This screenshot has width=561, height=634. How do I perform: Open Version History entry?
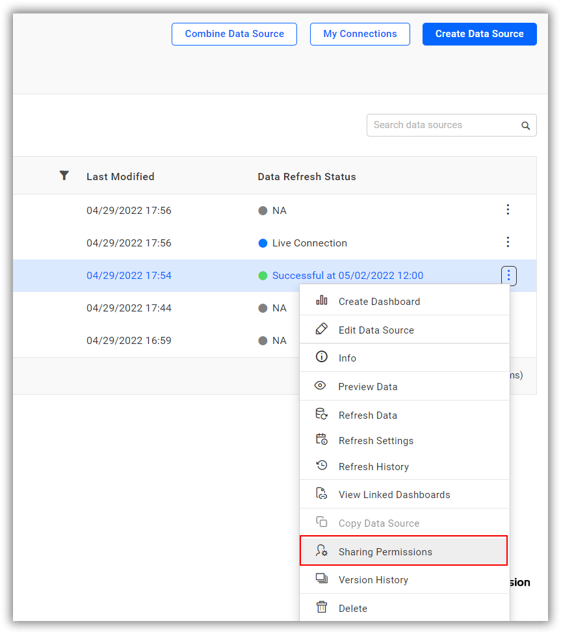click(x=404, y=580)
